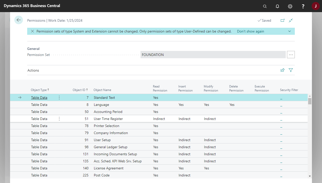Open the Help question mark
The image size is (322, 183).
(x=303, y=6)
